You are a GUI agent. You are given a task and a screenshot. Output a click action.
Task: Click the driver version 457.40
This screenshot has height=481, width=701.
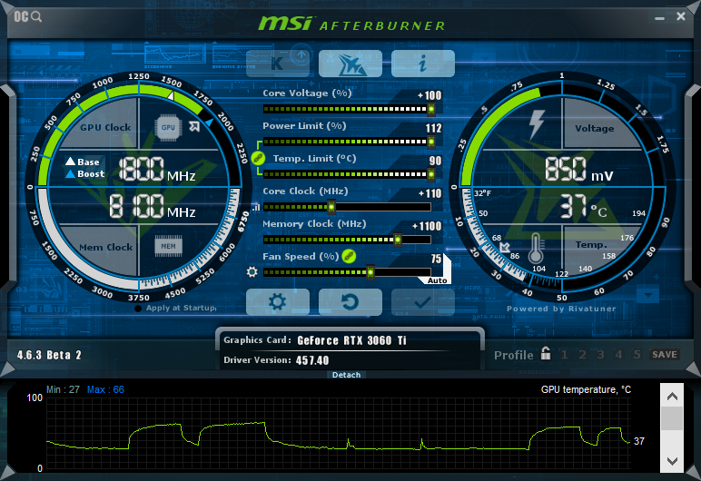tap(312, 360)
